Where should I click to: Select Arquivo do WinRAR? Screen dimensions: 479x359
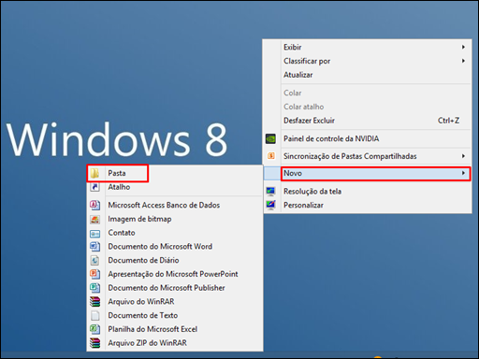click(175, 301)
